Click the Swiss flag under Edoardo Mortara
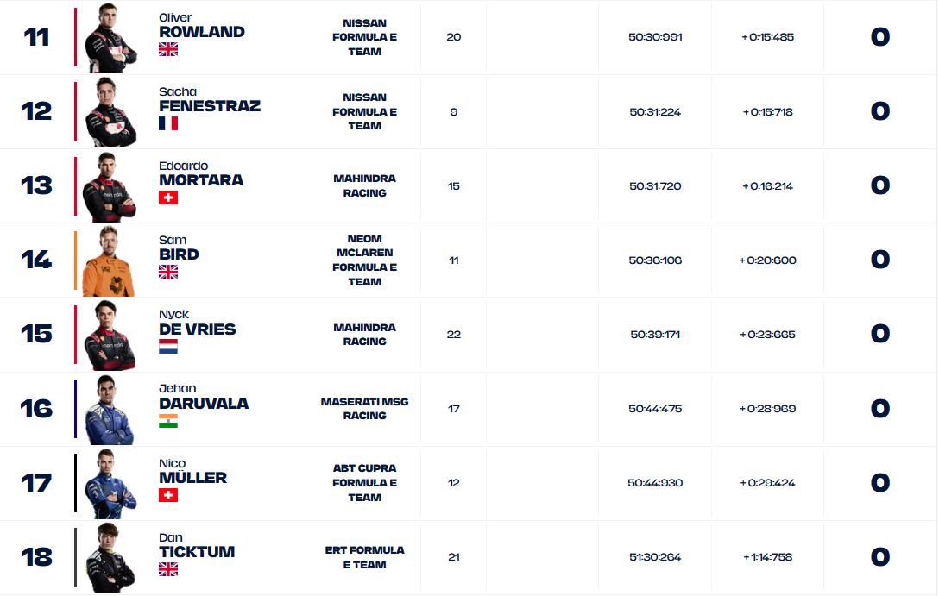 pos(168,198)
